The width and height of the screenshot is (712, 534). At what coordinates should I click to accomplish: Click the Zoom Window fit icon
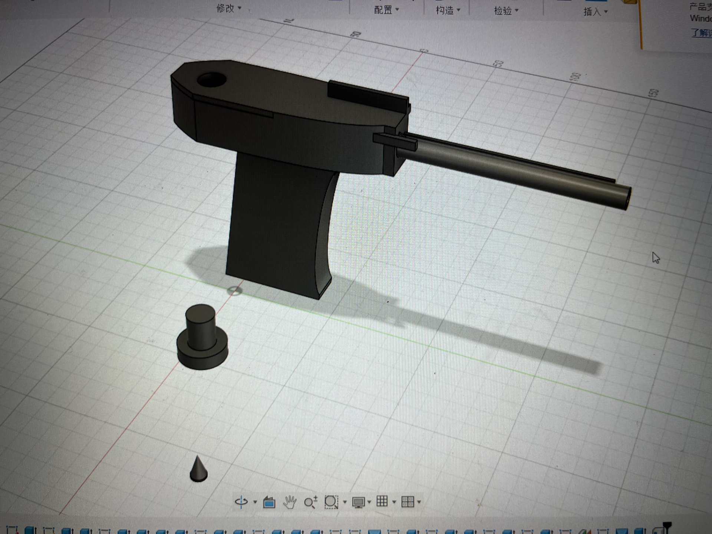click(331, 502)
